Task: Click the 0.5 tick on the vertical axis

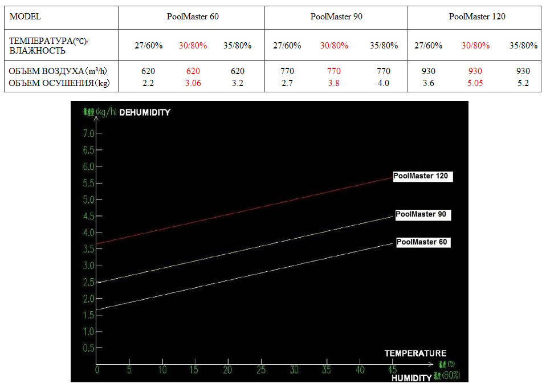Action: [88, 348]
